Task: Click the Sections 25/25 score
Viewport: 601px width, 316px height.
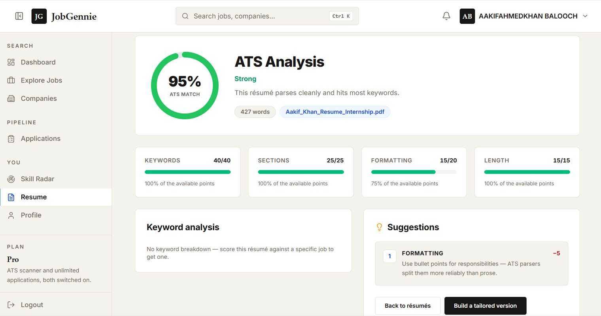Action: [335, 160]
